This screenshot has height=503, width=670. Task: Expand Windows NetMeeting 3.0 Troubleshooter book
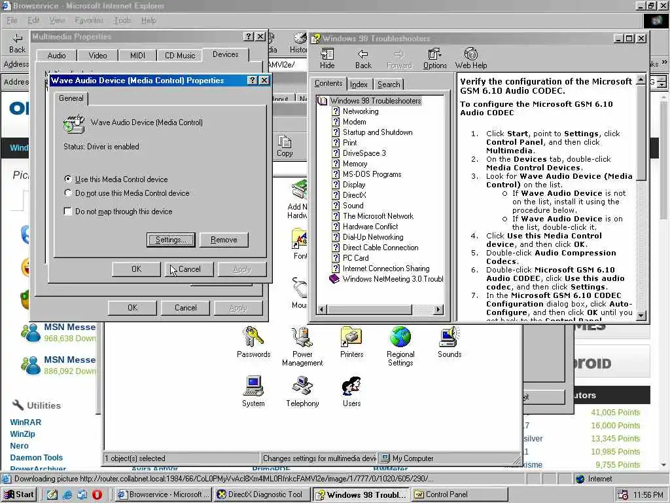coord(334,279)
